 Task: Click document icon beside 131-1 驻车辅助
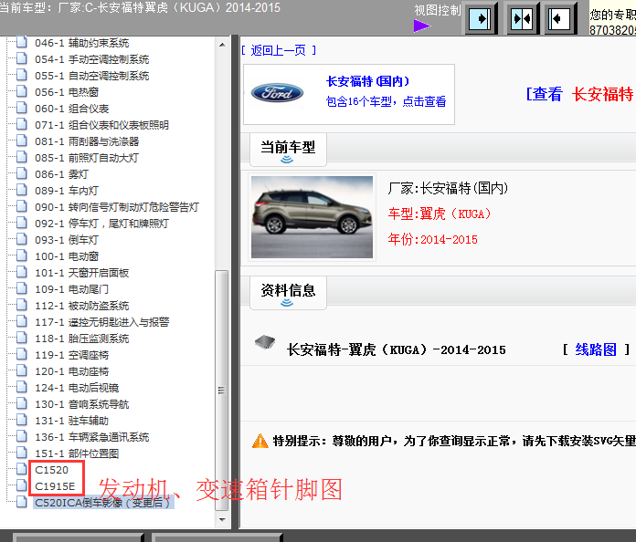coord(22,420)
